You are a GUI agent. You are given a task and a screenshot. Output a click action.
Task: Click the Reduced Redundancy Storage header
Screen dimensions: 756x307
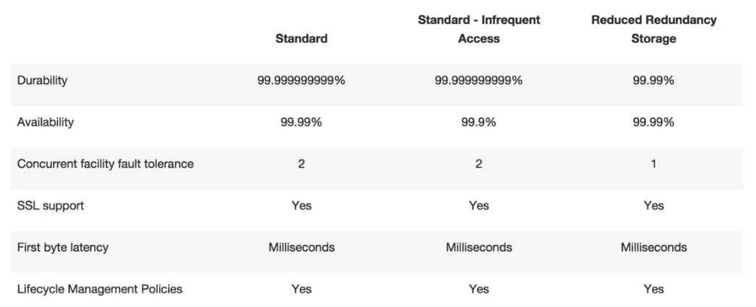pyautogui.click(x=653, y=30)
